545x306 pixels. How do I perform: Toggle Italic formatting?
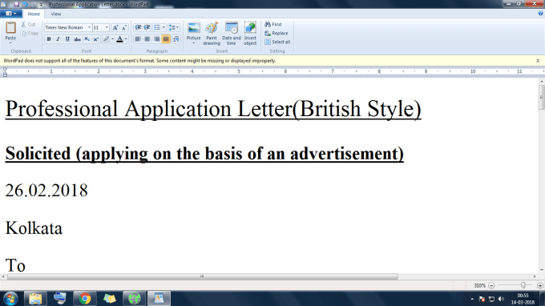(58, 39)
